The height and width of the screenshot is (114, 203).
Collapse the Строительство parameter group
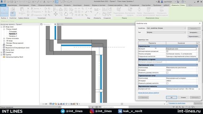click(197, 46)
